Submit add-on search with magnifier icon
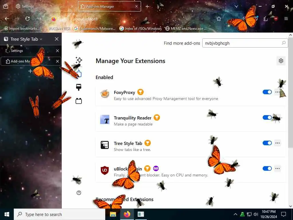Screen dimensions: 293x220 point(284,43)
